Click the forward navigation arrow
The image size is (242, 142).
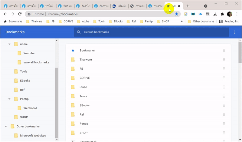[12, 14]
